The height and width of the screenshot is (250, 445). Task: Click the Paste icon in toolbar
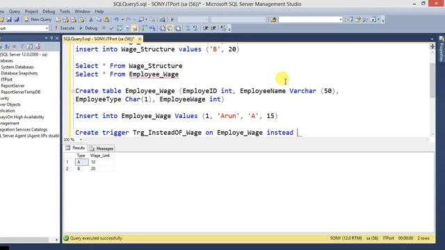[x=106, y=19]
